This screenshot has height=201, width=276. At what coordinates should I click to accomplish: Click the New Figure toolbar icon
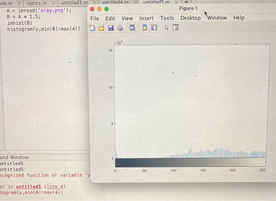tap(92, 28)
